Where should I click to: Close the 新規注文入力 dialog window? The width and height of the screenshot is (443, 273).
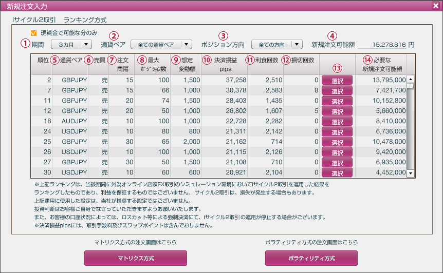coord(435,6)
